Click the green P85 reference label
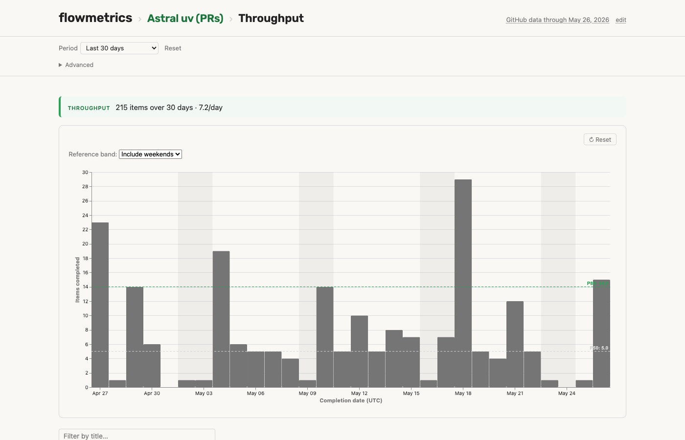The image size is (685, 440). coord(597,284)
